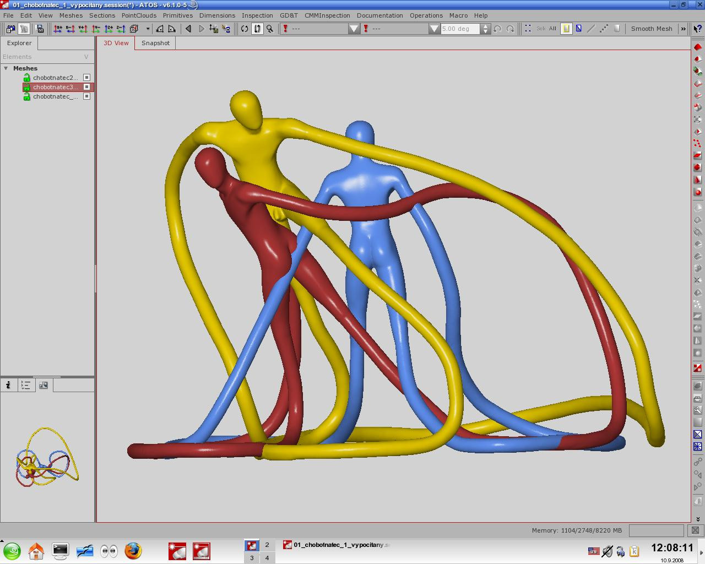Click the What's This help cursor icon
Screen dimensions: 705x564
pos(697,29)
